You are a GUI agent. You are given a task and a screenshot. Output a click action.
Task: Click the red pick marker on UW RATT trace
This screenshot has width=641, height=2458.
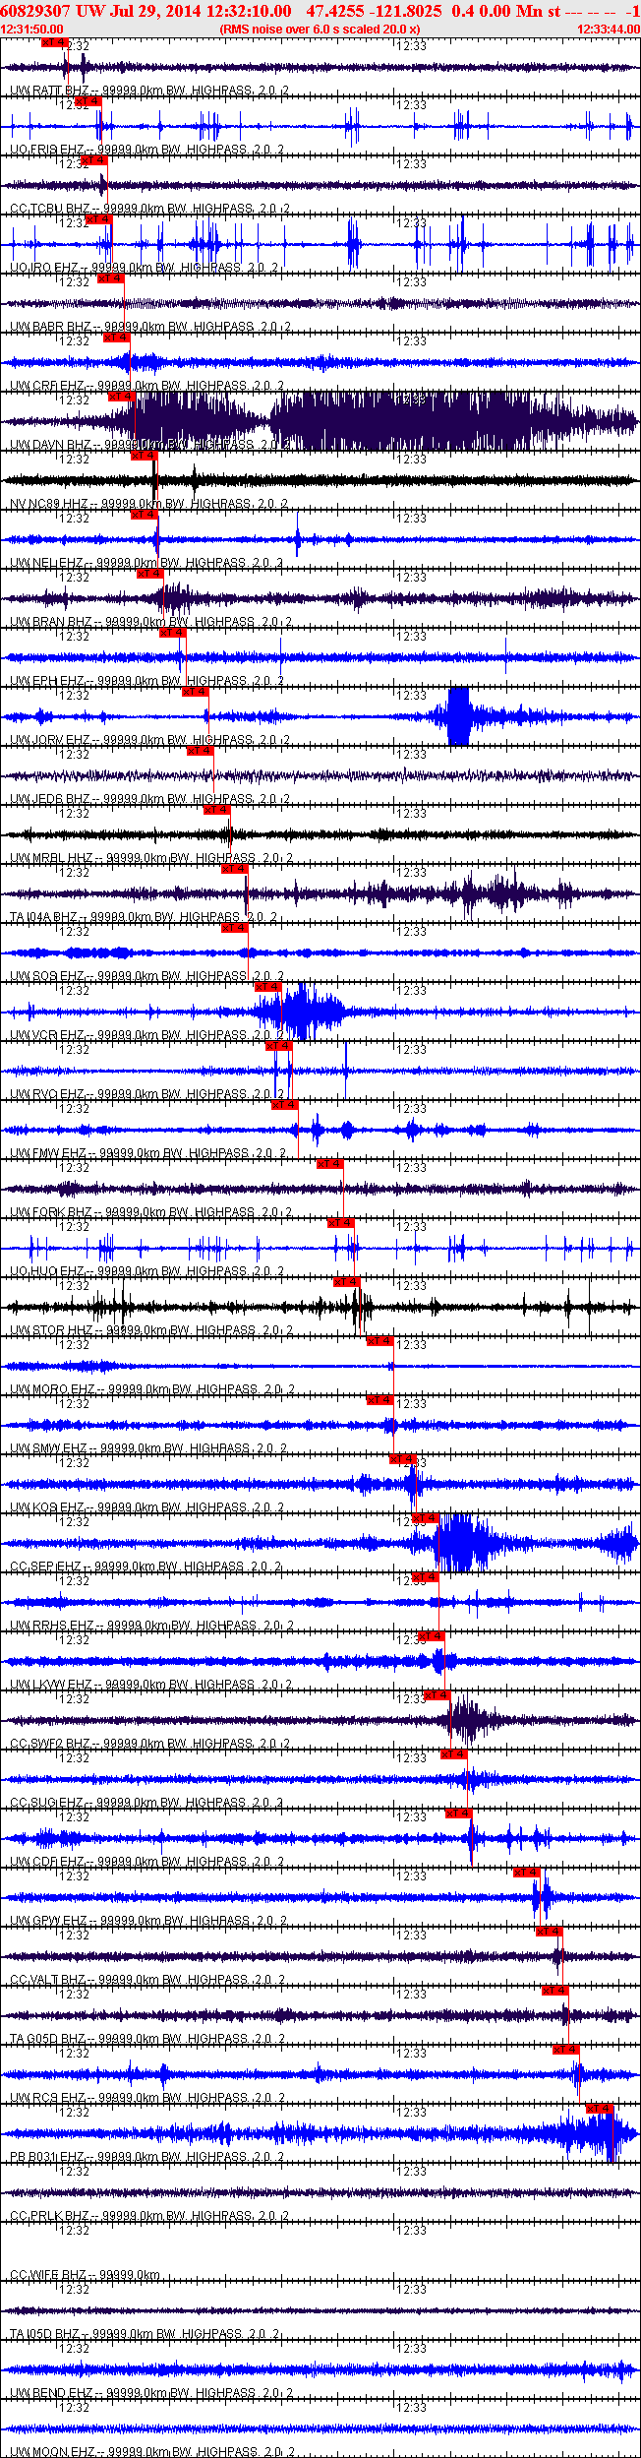click(55, 42)
